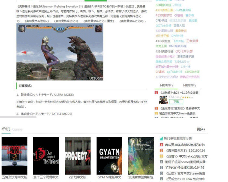
Task: Switch to the 下载总排行 tab
Action: [x=189, y=85]
